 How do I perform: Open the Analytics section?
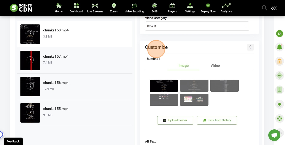tap(226, 8)
